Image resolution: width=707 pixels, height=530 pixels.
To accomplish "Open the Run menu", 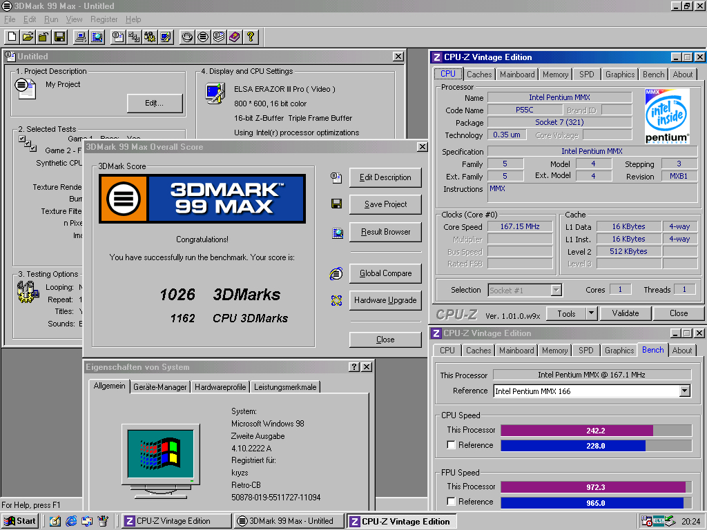I will pyautogui.click(x=51, y=19).
